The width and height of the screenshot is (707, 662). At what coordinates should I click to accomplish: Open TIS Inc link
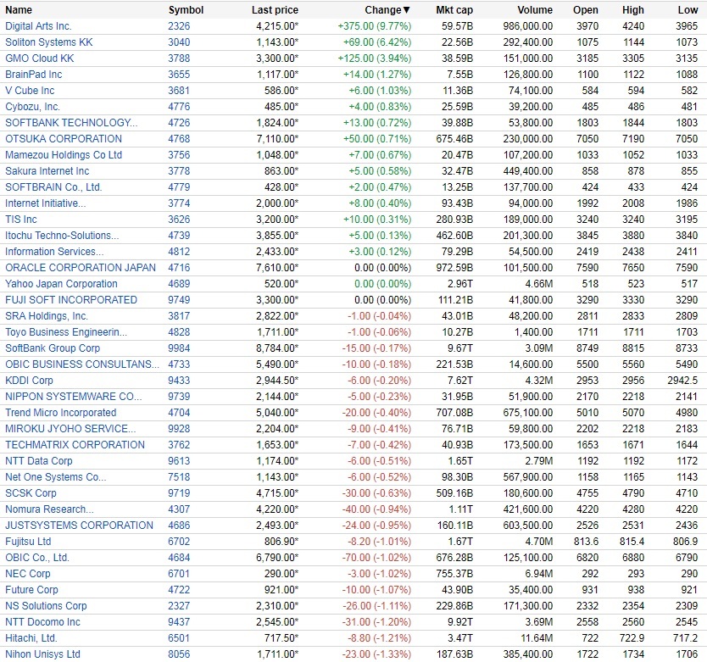point(21,220)
